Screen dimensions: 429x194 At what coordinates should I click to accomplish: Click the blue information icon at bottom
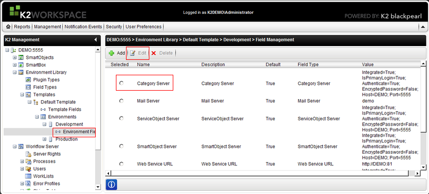click(x=111, y=184)
